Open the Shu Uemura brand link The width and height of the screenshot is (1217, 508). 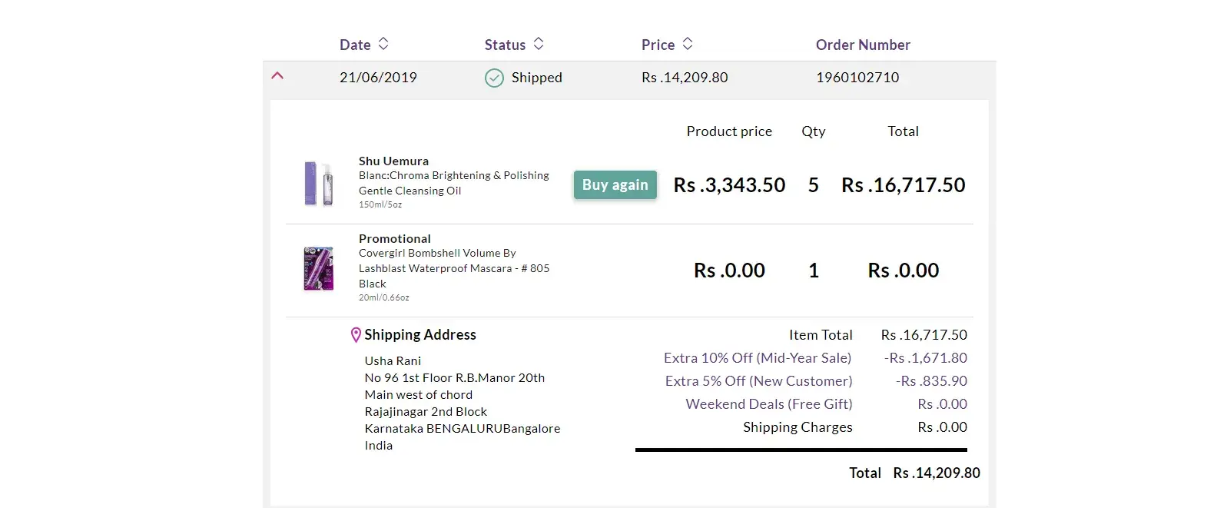pos(393,161)
